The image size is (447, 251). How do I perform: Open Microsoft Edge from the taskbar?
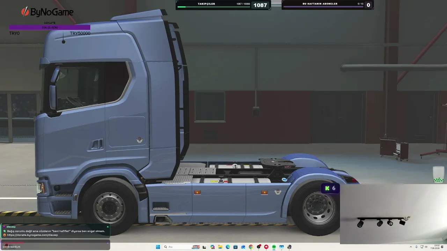(x=228, y=247)
